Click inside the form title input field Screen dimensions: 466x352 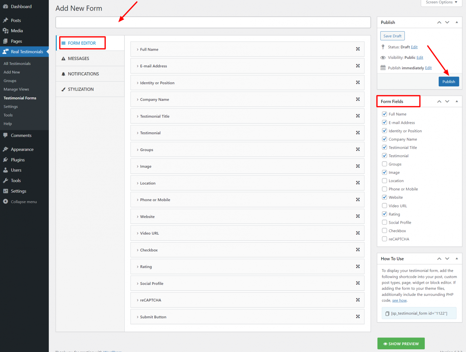pos(212,22)
